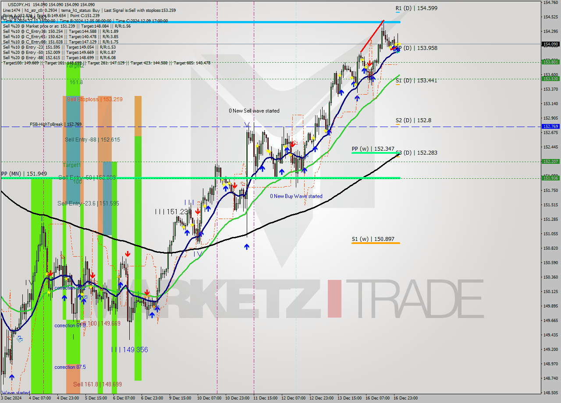Image resolution: width=561 pixels, height=403 pixels.
Task: Click the FSB-HighToBreak | 152.769 label
Action: coord(56,124)
